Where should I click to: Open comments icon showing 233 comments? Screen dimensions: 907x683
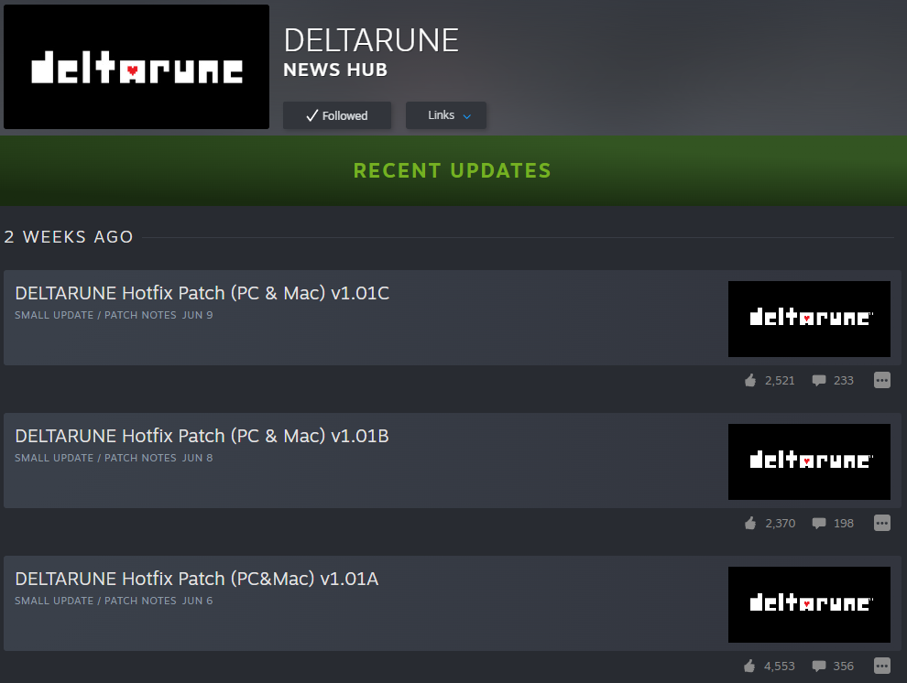click(818, 380)
